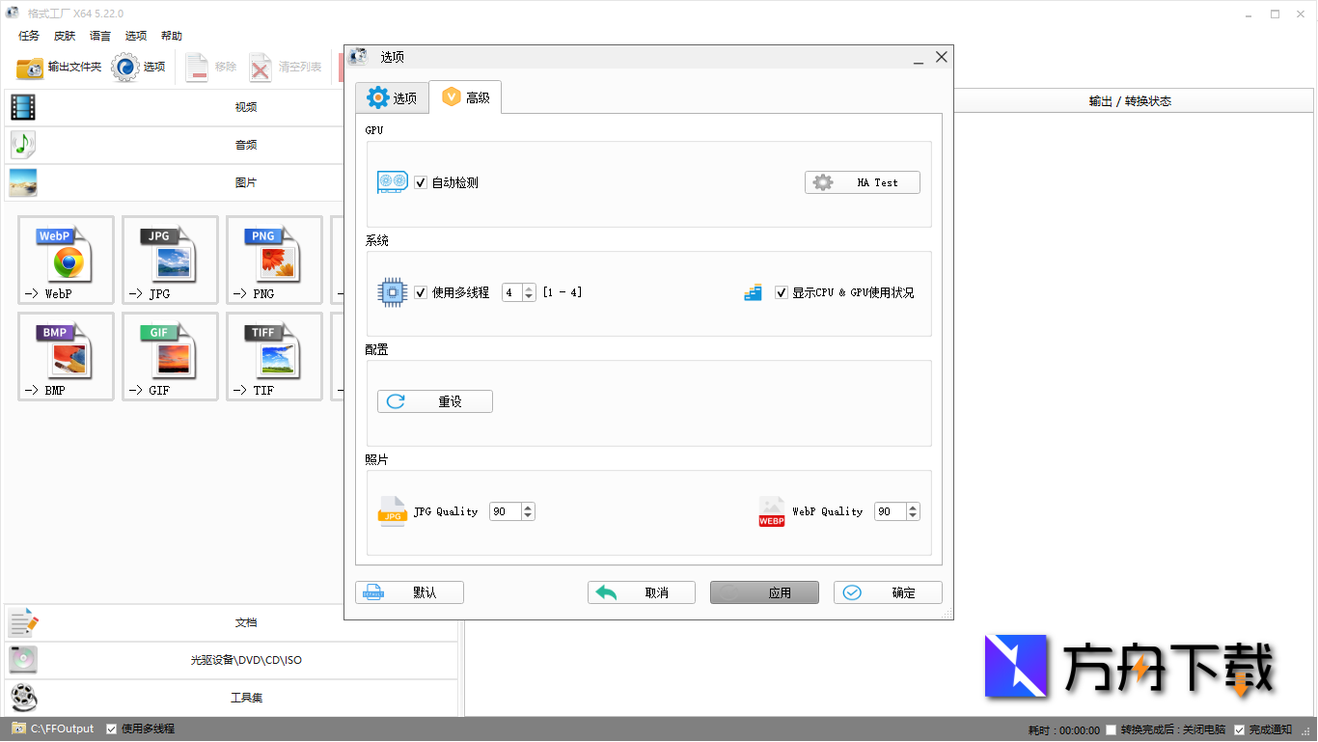Viewport: 1318px width, 742px height.
Task: Pick the TIF conversion icon
Action: pos(274,356)
